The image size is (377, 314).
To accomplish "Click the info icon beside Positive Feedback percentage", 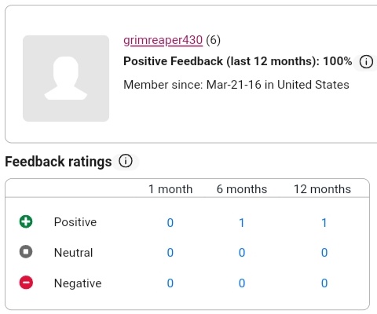I will click(x=366, y=62).
